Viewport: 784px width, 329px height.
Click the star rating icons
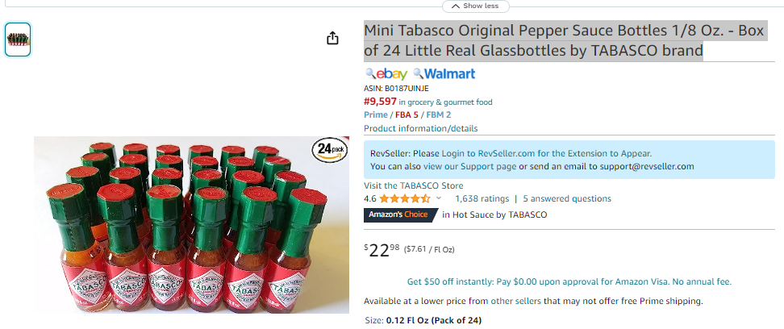[x=404, y=198]
